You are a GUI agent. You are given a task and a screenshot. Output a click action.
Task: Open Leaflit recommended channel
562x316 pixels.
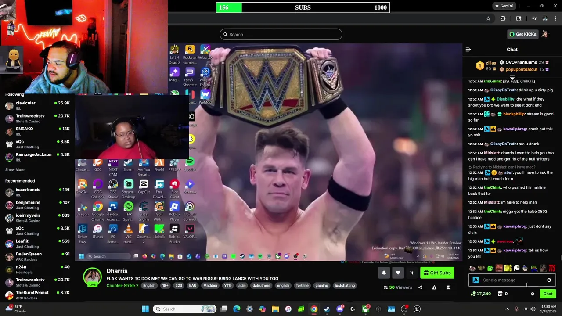[x=37, y=244]
